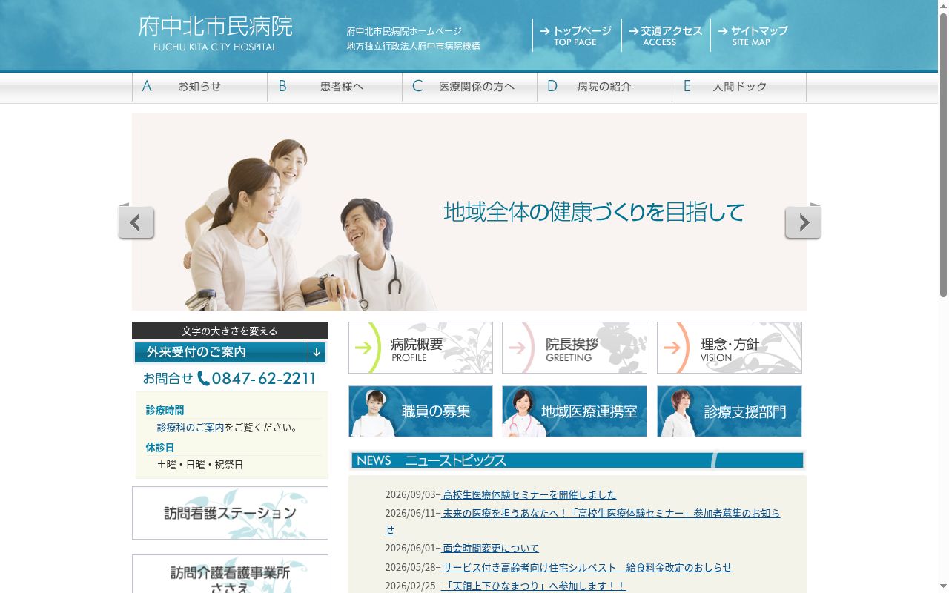This screenshot has height=593, width=949.
Task: Open news link サービス付き高齢者向け住宅シルベスト
Action: pos(586,567)
